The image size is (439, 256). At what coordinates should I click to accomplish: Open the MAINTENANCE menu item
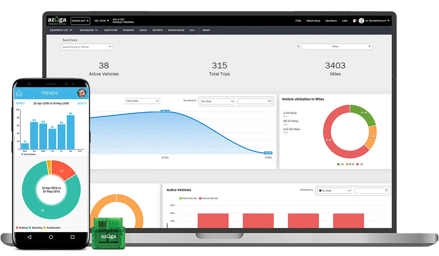[x=176, y=30]
